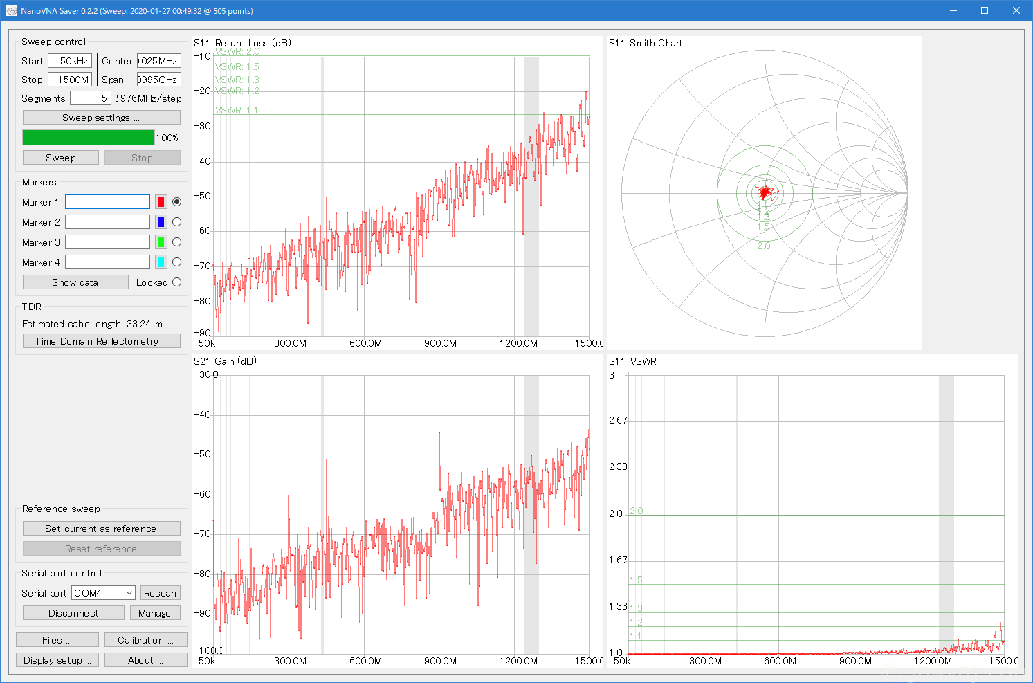Click the S11 VSWR chart
The width and height of the screenshot is (1033, 683).
813,511
